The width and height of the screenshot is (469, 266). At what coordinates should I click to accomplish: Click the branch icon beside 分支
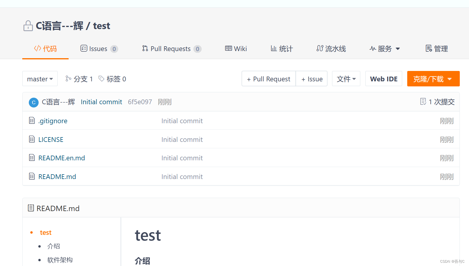(68, 78)
